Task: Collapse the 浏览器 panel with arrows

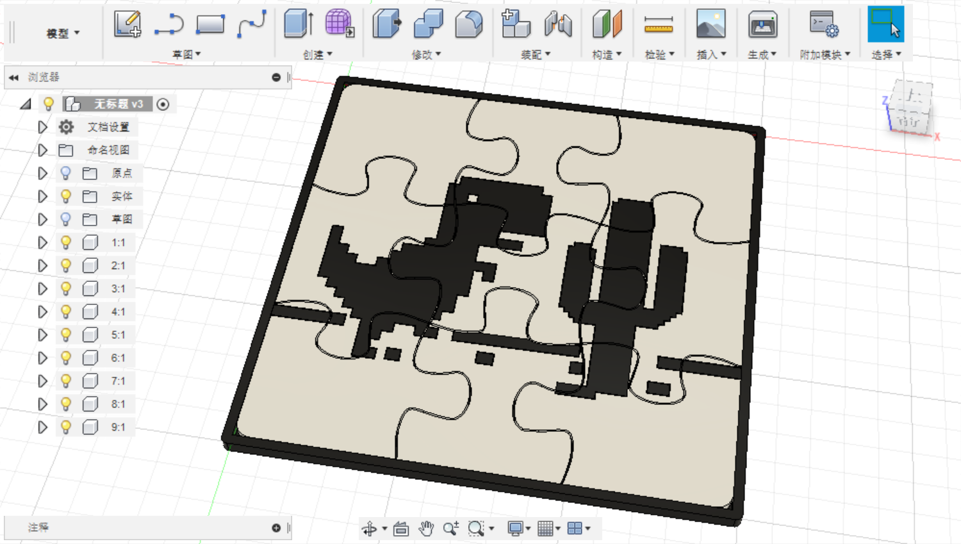Action: [13, 78]
